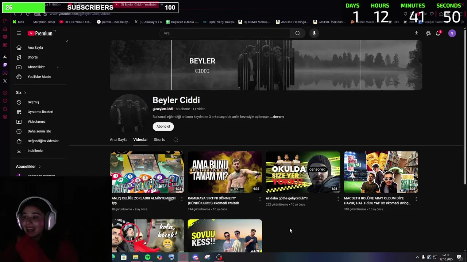Image resolution: width=467 pixels, height=262 pixels.
Task: Click the Abone ol subscribe button
Action: click(x=163, y=127)
